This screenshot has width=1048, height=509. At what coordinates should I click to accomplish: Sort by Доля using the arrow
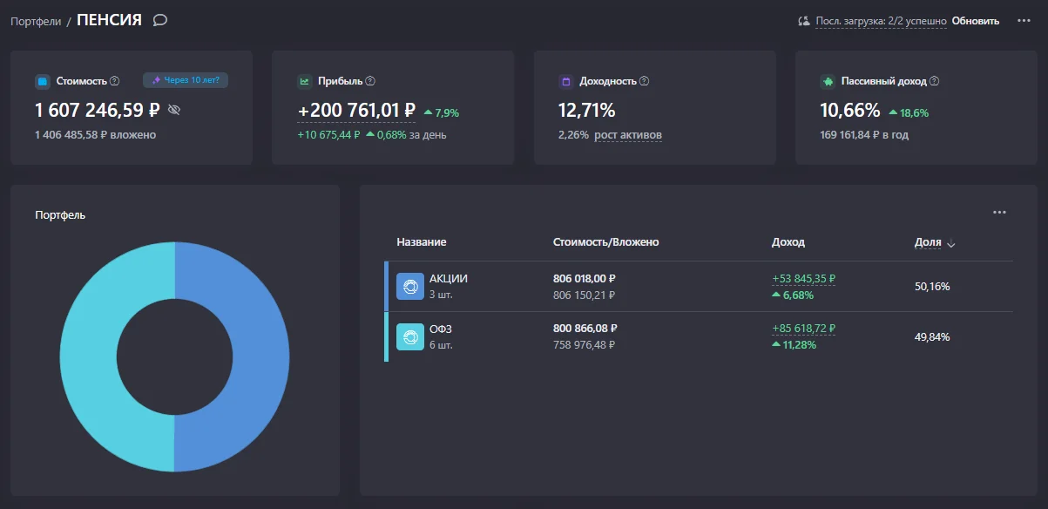pyautogui.click(x=951, y=243)
